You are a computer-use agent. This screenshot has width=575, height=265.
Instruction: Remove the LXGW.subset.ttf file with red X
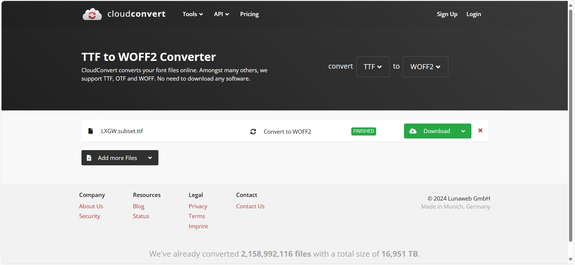(x=480, y=130)
